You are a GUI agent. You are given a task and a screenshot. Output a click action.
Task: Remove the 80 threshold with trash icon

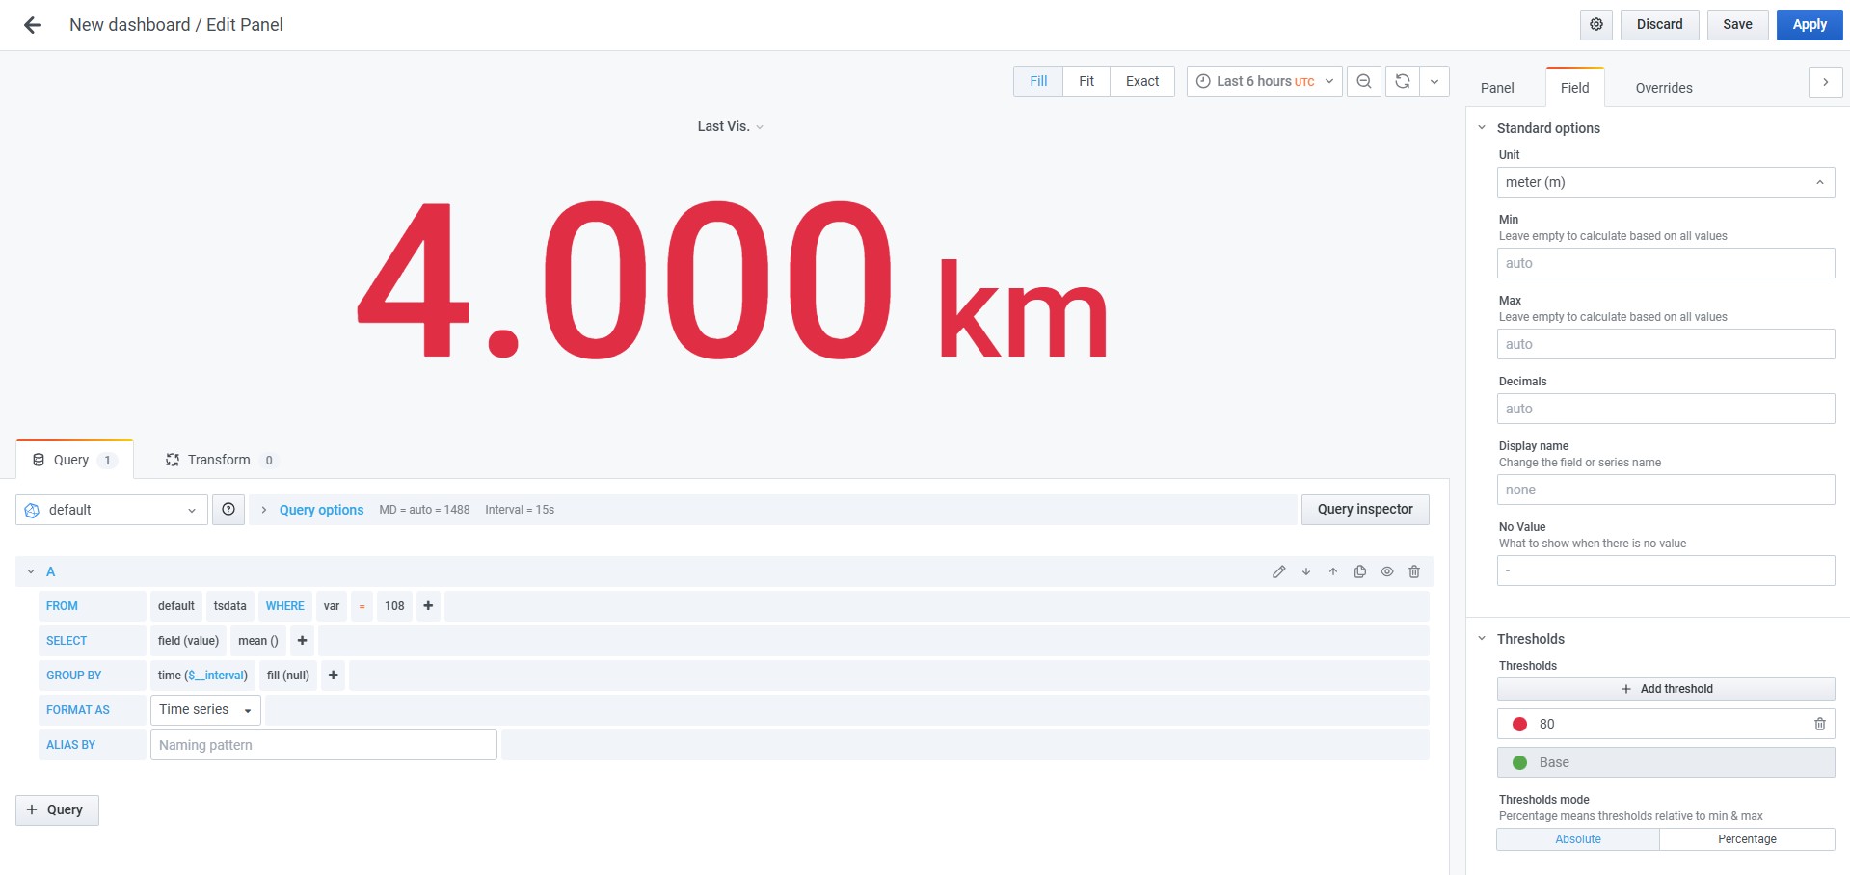point(1820,724)
